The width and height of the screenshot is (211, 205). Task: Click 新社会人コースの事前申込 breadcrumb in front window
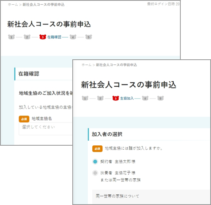coord(116,65)
